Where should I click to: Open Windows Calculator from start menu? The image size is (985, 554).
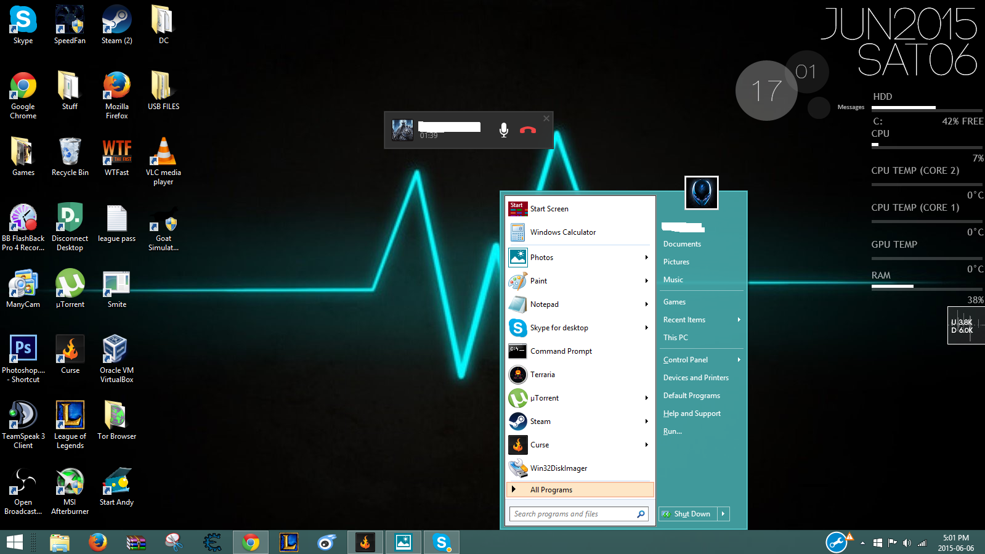coord(562,232)
